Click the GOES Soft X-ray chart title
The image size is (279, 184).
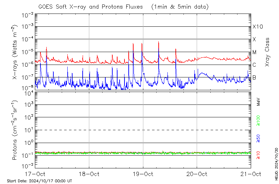tap(91, 7)
